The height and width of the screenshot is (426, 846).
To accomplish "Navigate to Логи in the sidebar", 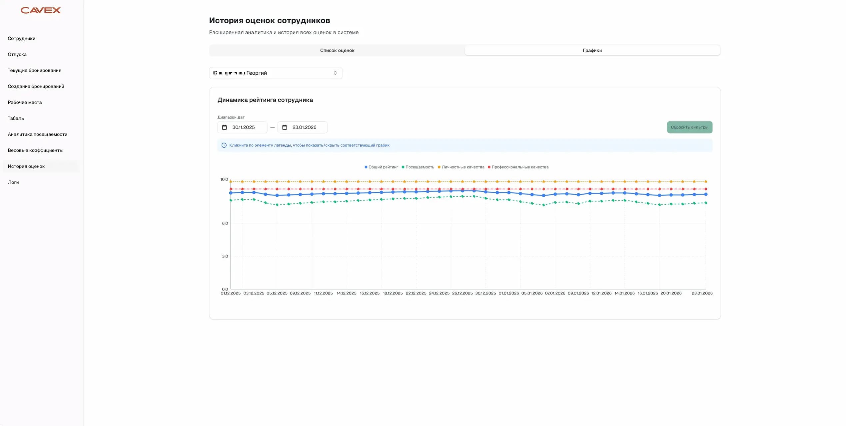I will (13, 182).
